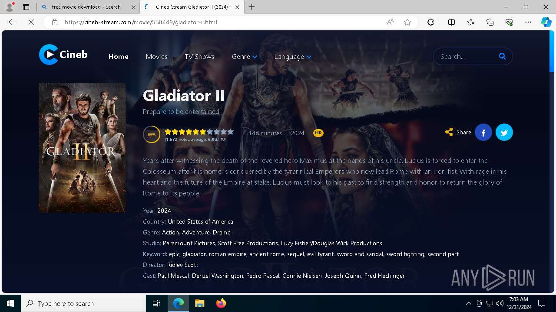Open a new browser tab
Viewport: 556px width, 312px height.
point(252,7)
